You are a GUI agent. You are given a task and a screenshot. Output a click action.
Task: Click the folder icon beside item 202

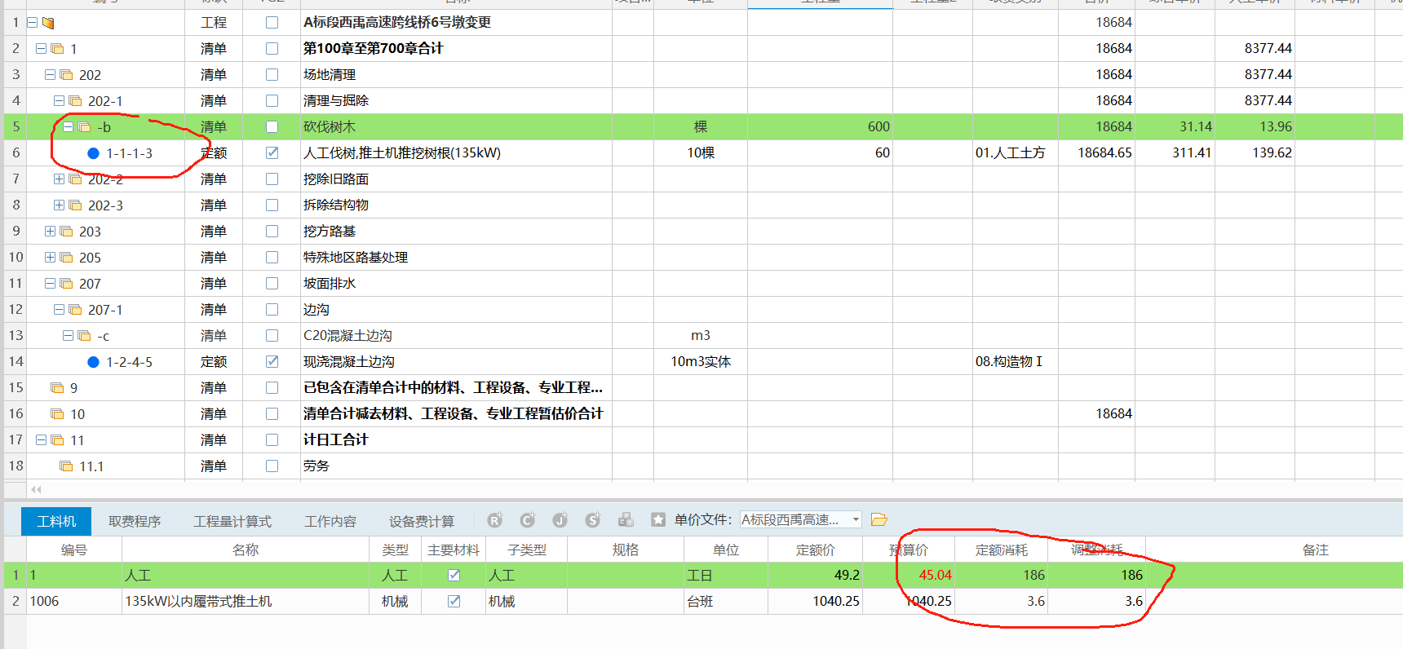[x=66, y=75]
